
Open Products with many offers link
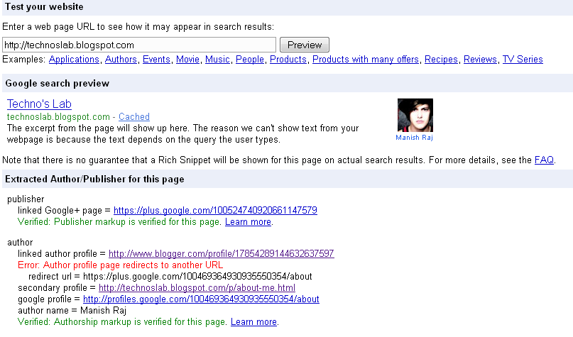tap(366, 59)
